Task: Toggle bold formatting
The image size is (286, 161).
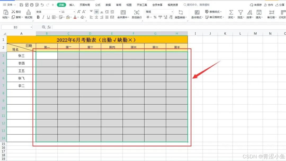Action: [38, 17]
